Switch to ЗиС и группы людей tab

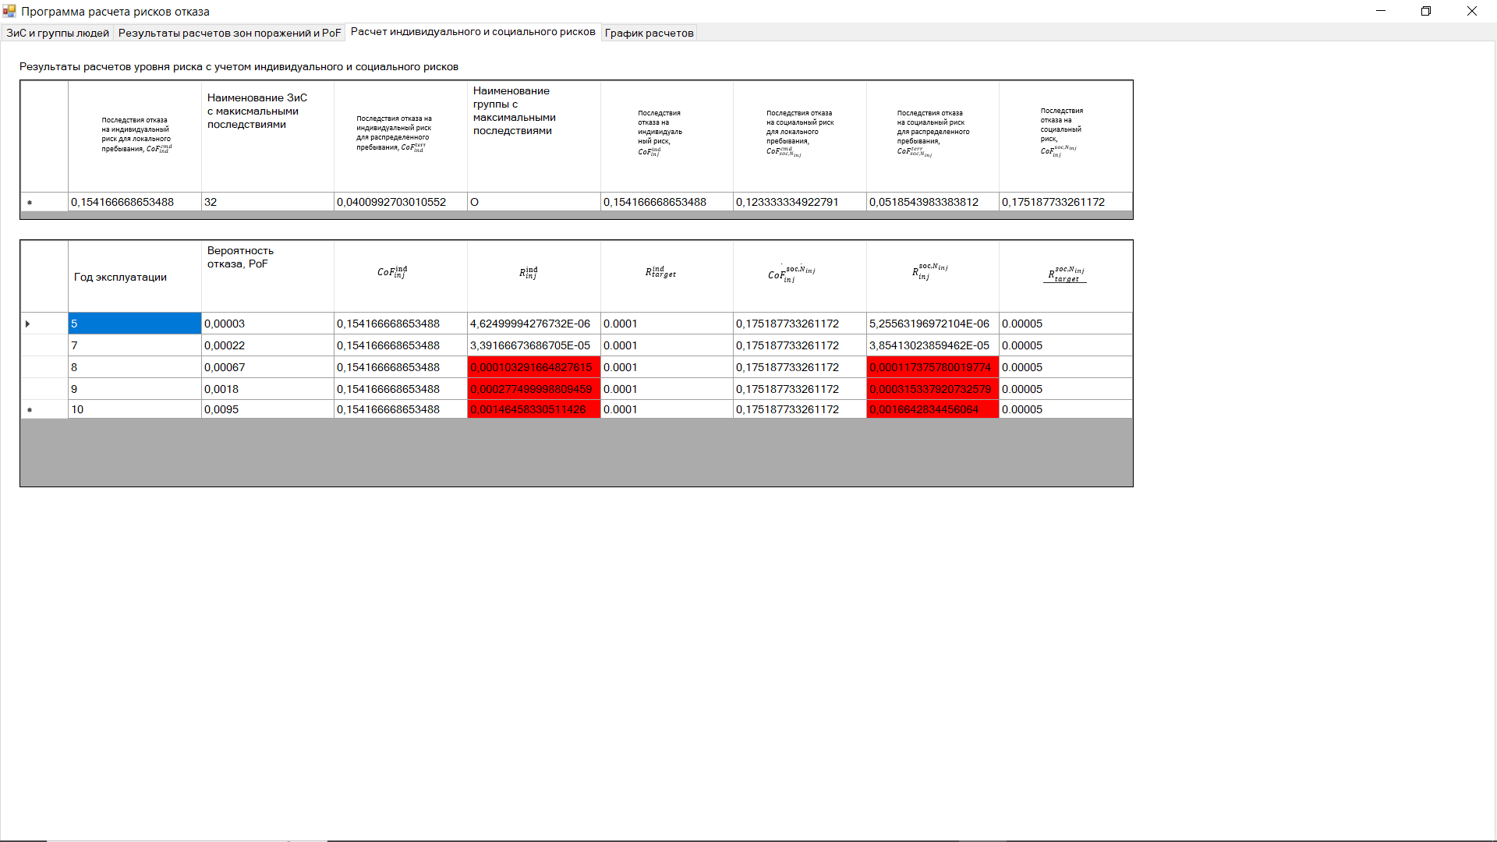point(58,33)
